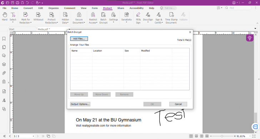Screen dimensions: 260x139
Task: Activate the Whiteout tool
Action: pyautogui.click(x=38, y=16)
